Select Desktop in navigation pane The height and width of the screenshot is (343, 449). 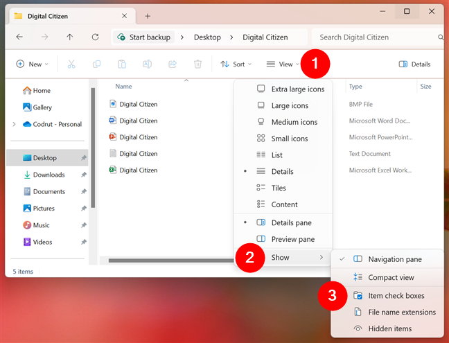(x=47, y=158)
